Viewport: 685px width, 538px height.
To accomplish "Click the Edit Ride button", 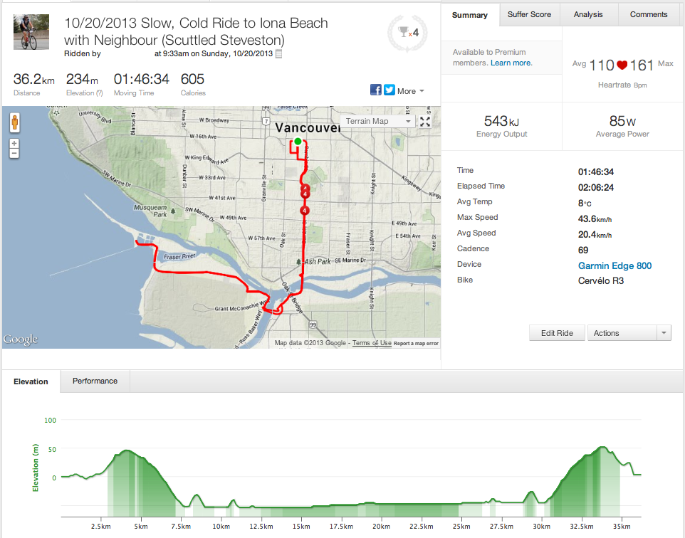I will (x=557, y=333).
